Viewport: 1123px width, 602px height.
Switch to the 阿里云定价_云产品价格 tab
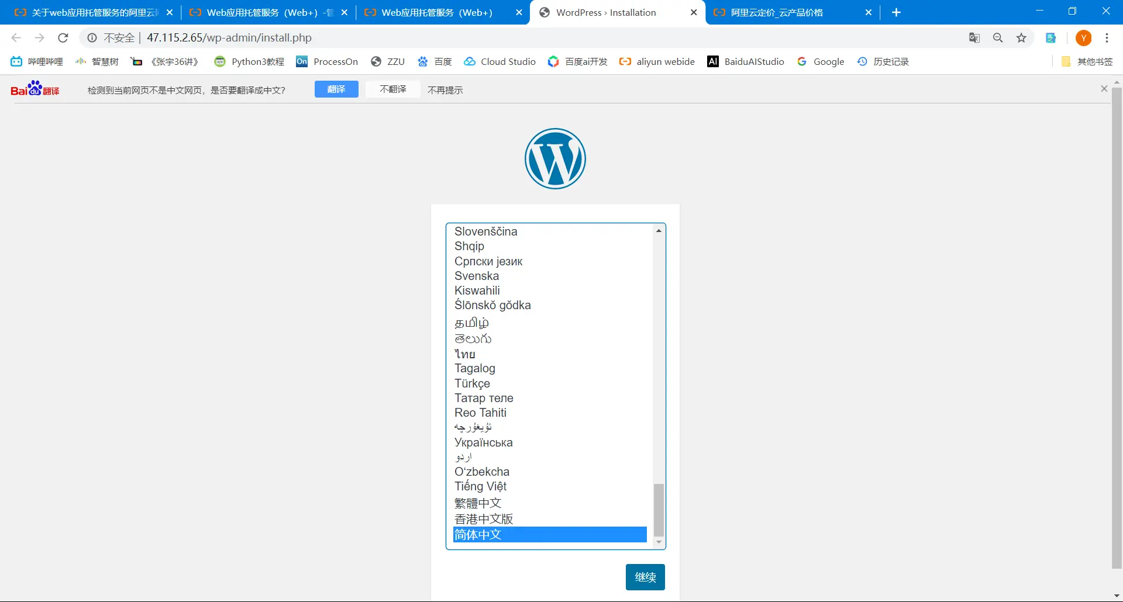[x=793, y=12]
